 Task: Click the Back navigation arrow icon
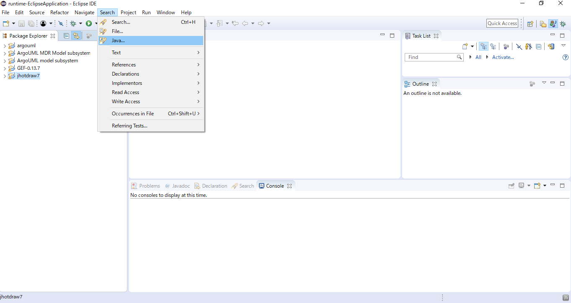click(245, 23)
